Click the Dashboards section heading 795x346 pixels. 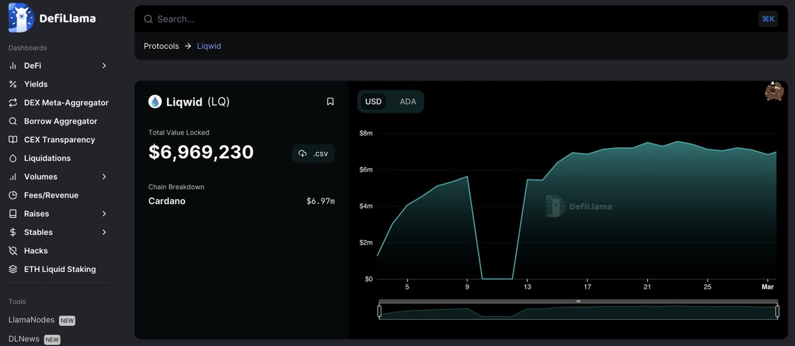point(27,48)
